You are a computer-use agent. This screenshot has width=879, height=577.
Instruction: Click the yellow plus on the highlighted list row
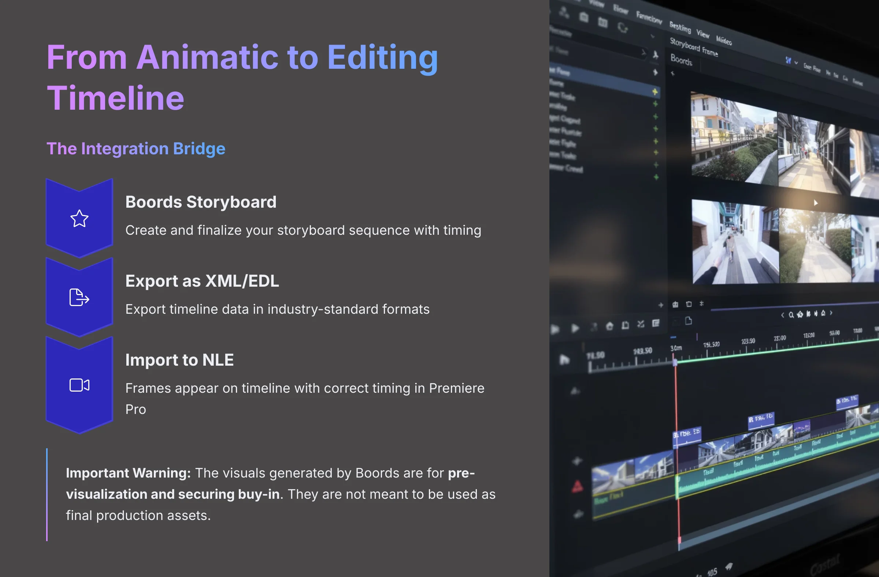pyautogui.click(x=655, y=91)
